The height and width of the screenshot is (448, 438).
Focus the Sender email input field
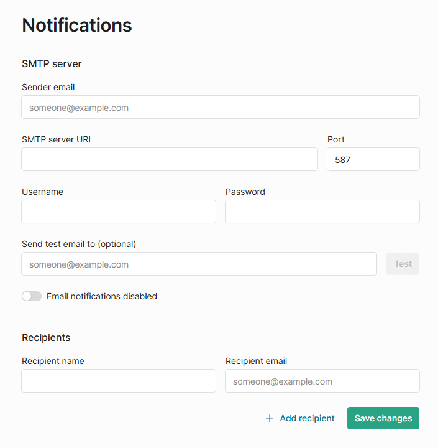221,107
